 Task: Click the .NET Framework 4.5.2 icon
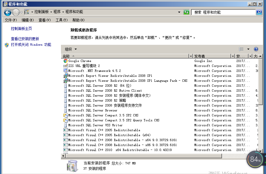66,71
